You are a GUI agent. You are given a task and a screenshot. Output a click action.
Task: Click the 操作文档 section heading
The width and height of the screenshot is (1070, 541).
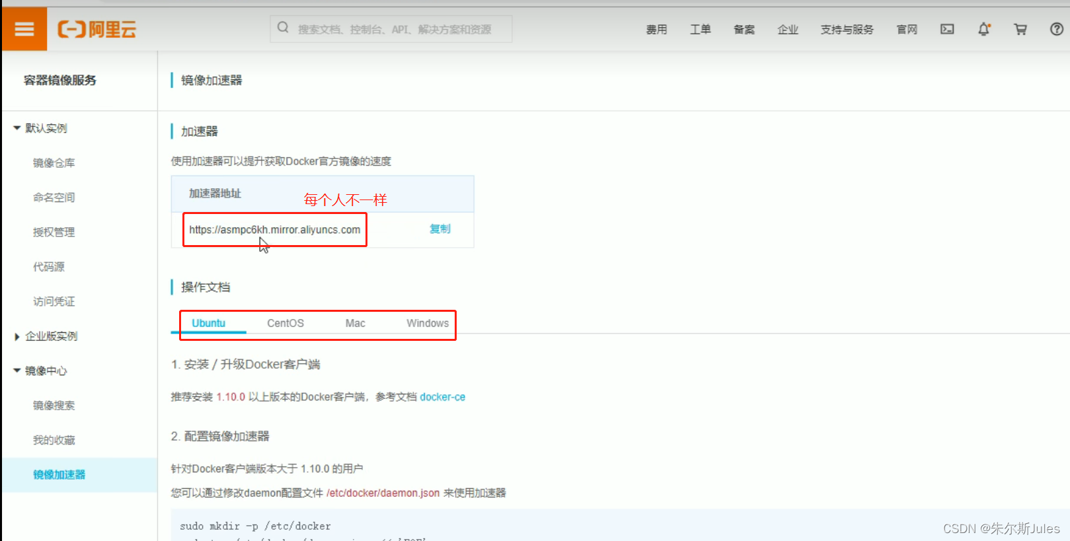[206, 287]
